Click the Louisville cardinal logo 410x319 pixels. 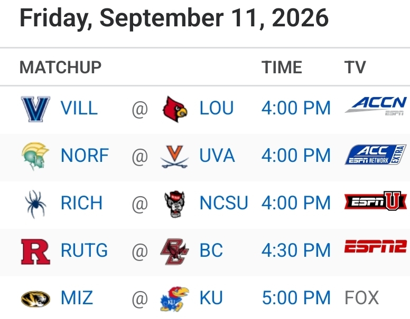(x=175, y=109)
